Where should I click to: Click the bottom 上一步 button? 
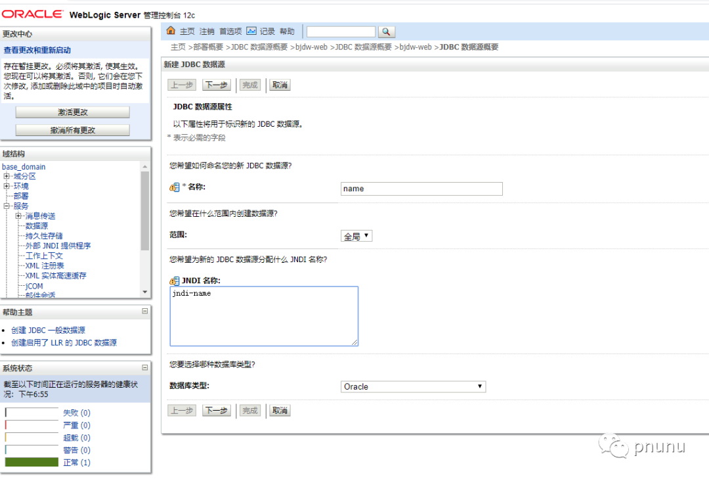click(x=182, y=410)
